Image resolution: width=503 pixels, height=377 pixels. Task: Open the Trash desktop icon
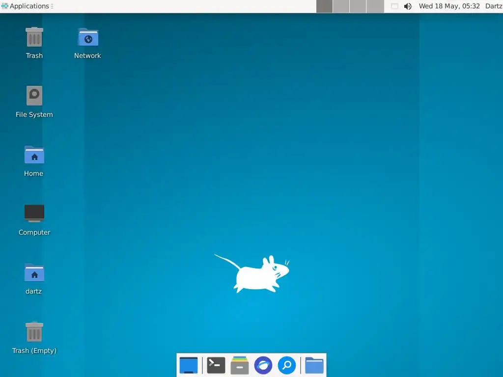(34, 37)
